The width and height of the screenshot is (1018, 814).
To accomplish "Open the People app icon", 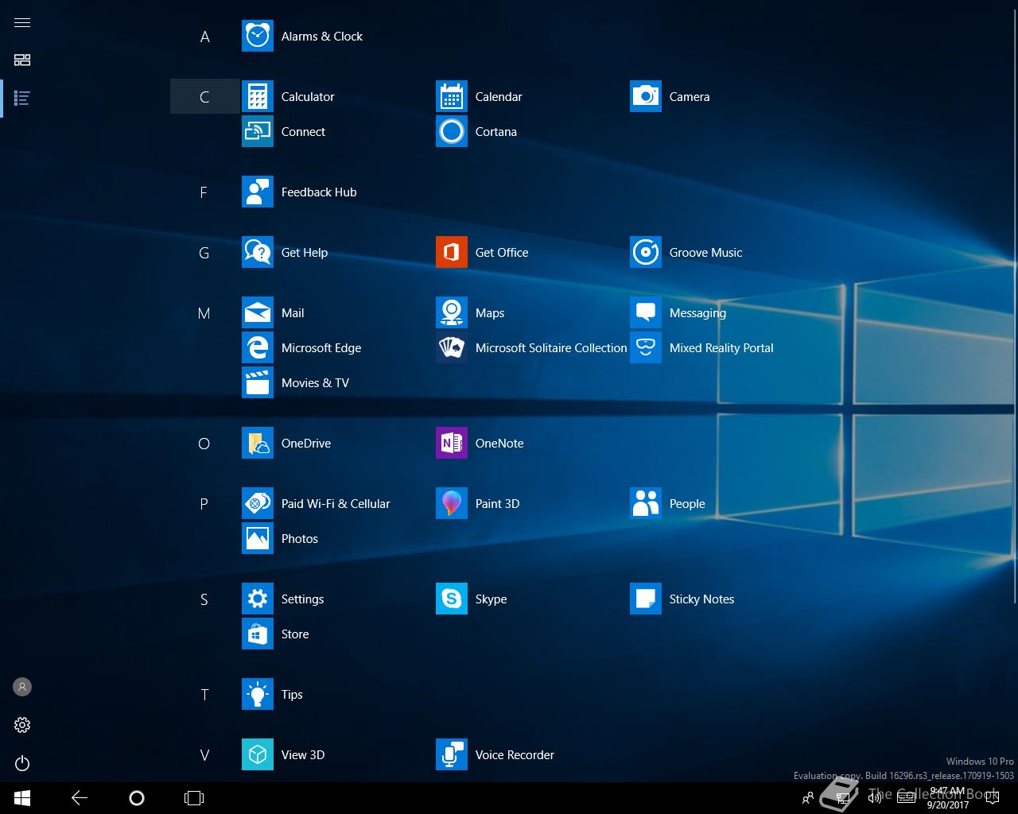I will tap(646, 504).
